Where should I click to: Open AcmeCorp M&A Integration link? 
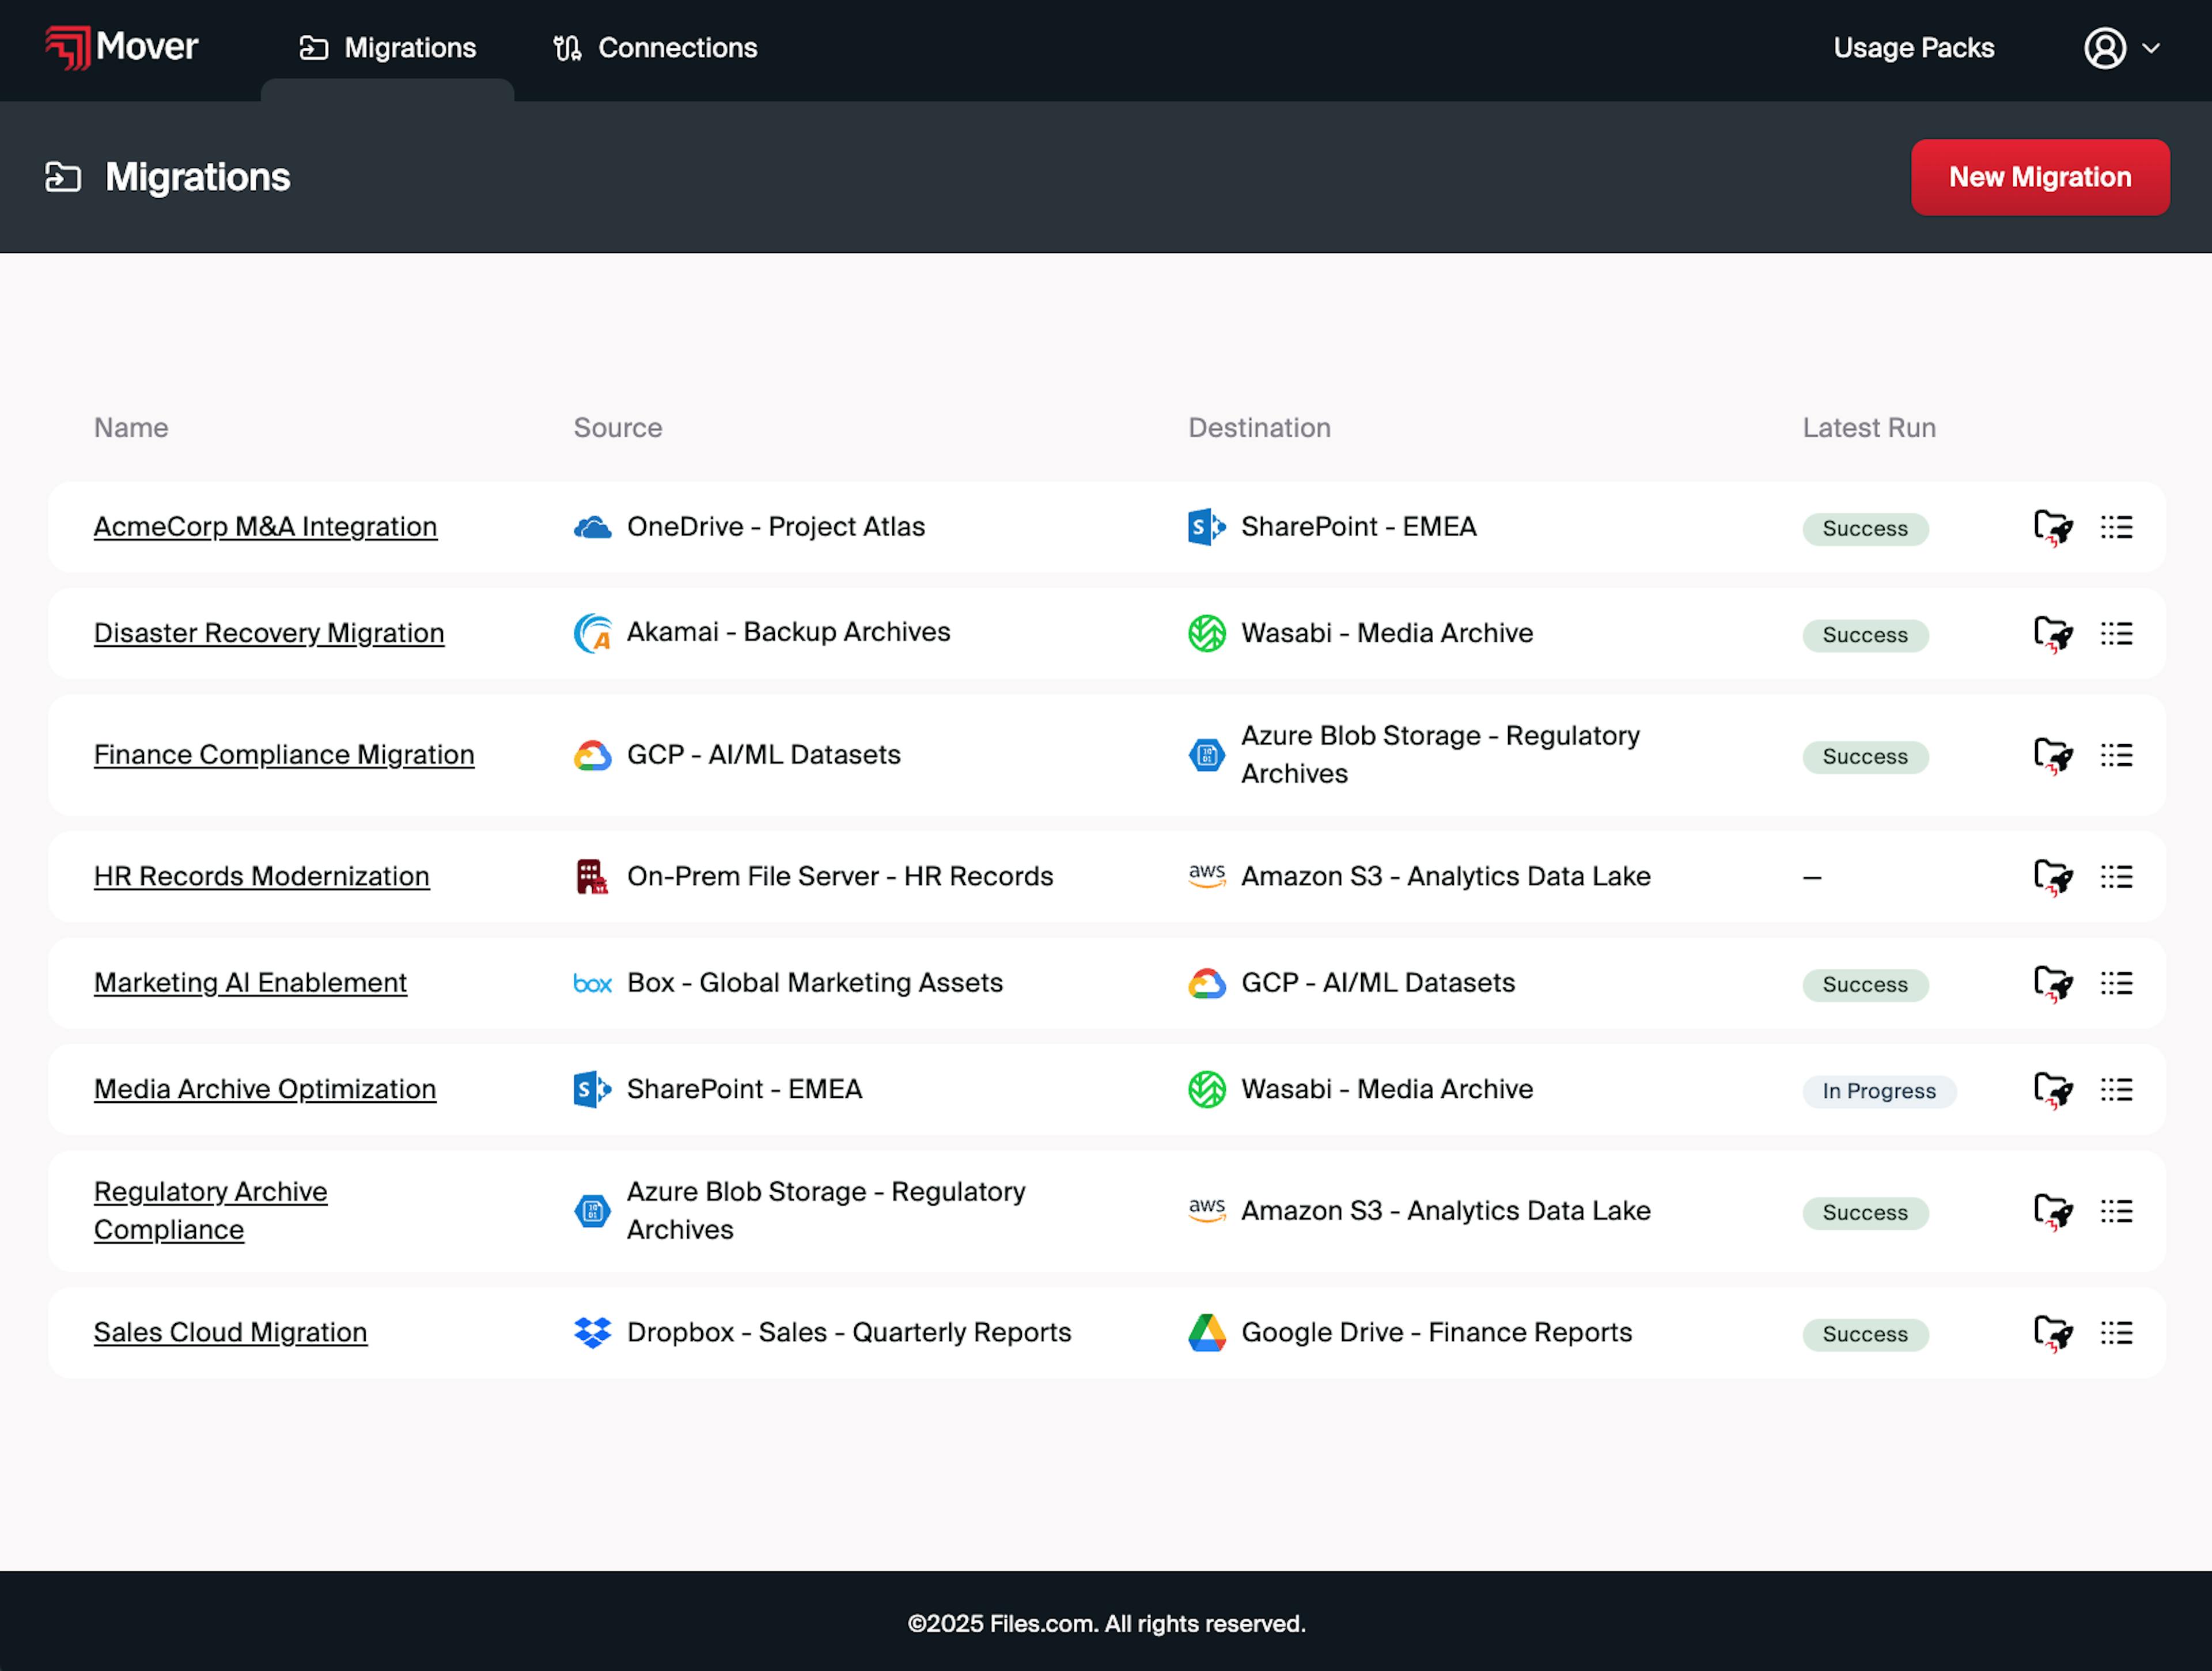point(265,526)
